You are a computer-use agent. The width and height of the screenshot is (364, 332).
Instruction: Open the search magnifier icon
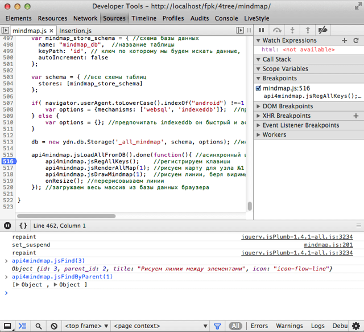coord(38,326)
